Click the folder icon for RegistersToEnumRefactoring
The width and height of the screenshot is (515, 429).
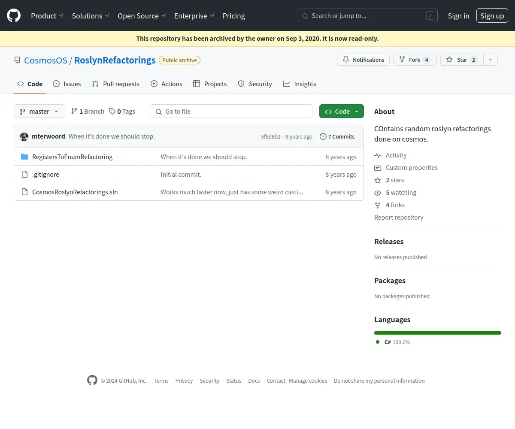click(x=24, y=157)
